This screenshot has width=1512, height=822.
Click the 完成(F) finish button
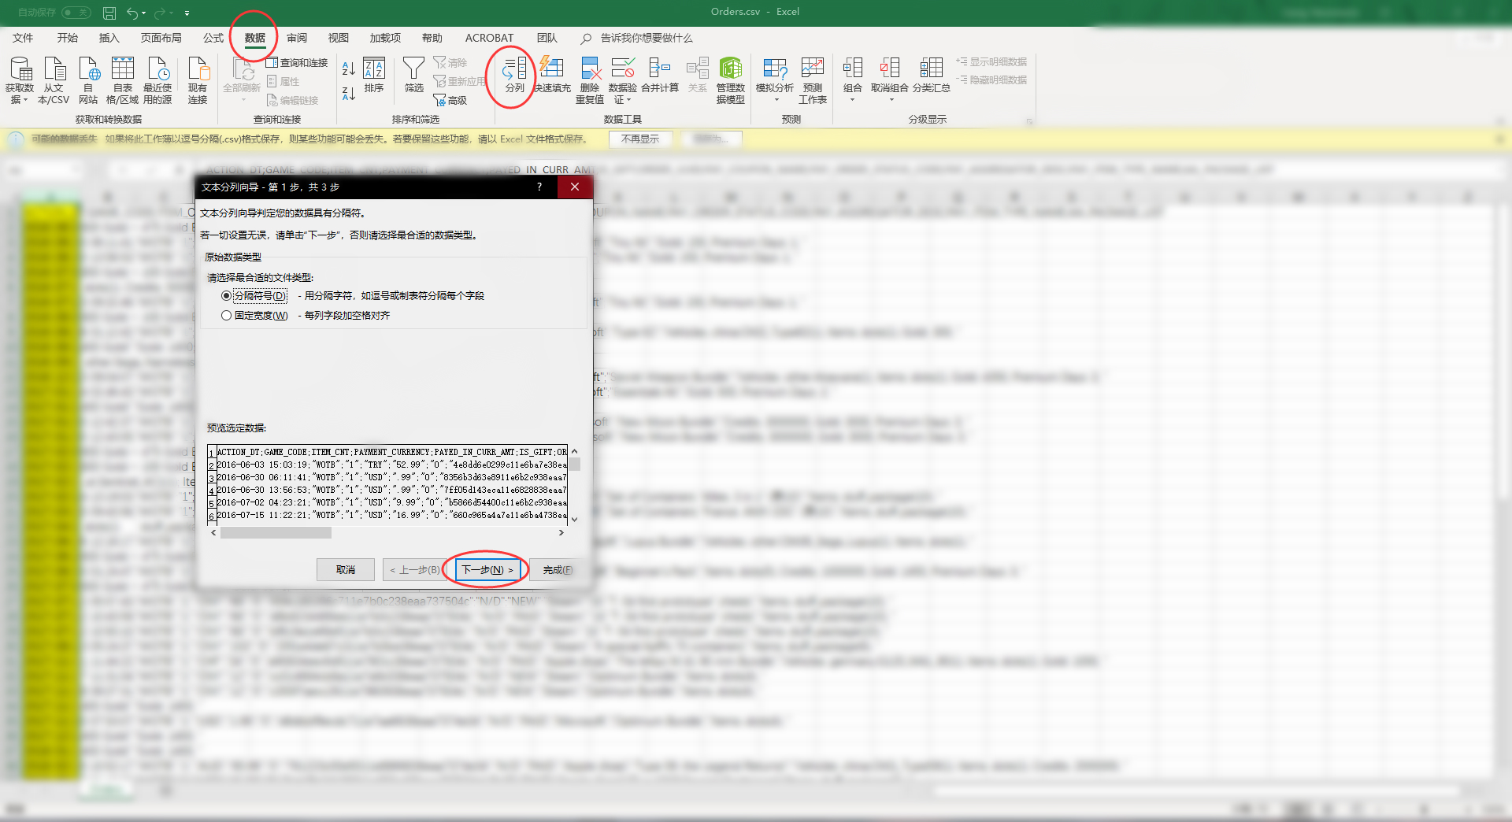[x=558, y=570]
